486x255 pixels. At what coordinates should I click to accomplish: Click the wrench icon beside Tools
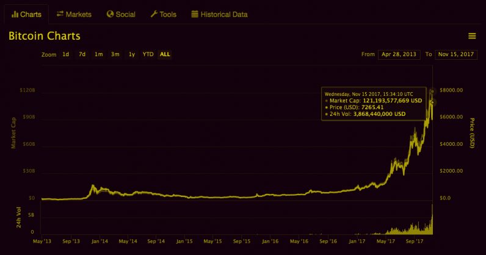click(x=154, y=14)
